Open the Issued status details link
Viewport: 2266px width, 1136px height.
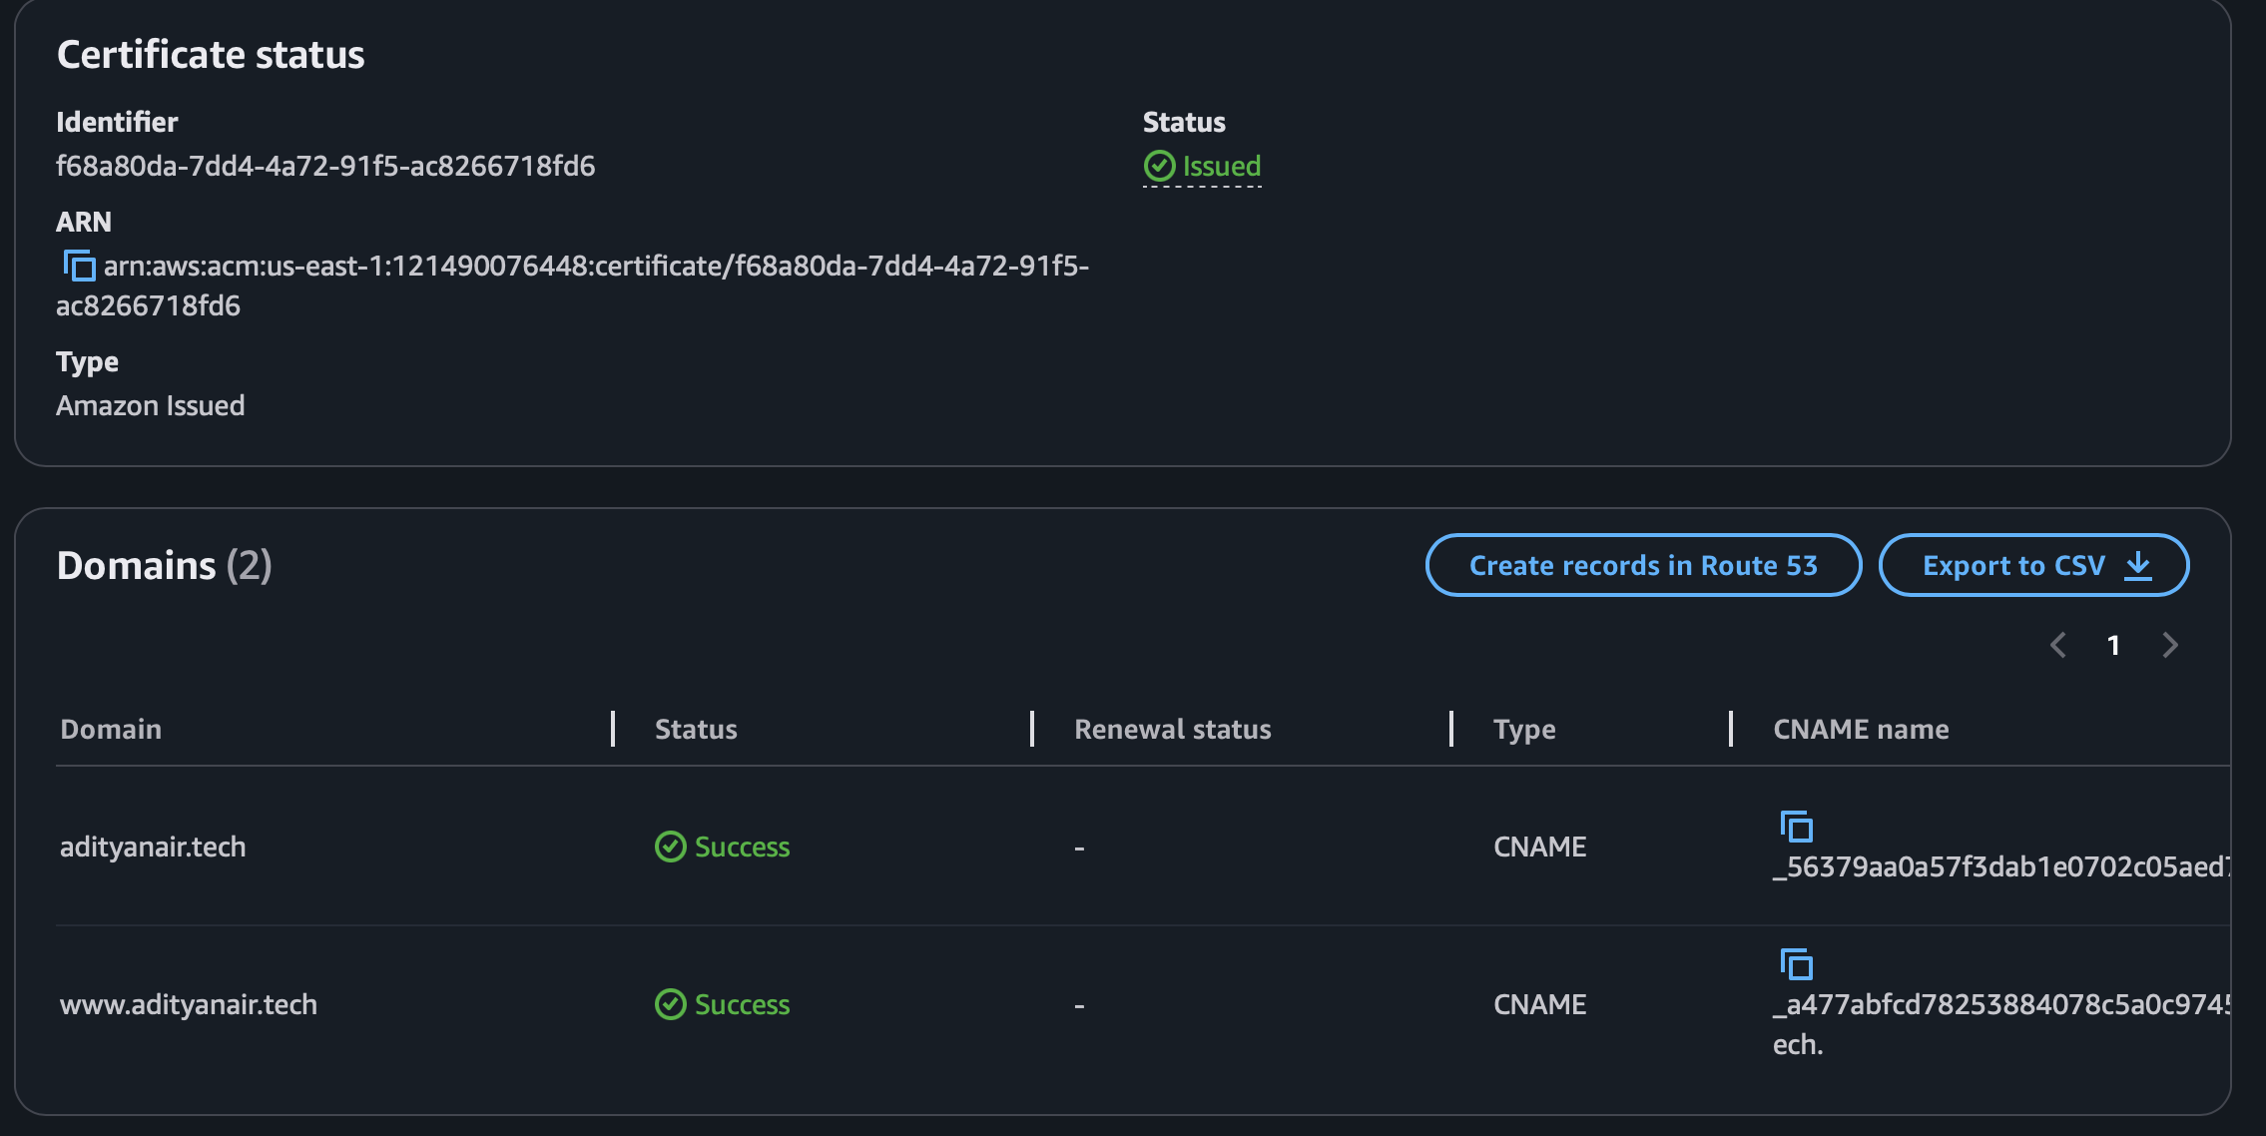(1221, 166)
